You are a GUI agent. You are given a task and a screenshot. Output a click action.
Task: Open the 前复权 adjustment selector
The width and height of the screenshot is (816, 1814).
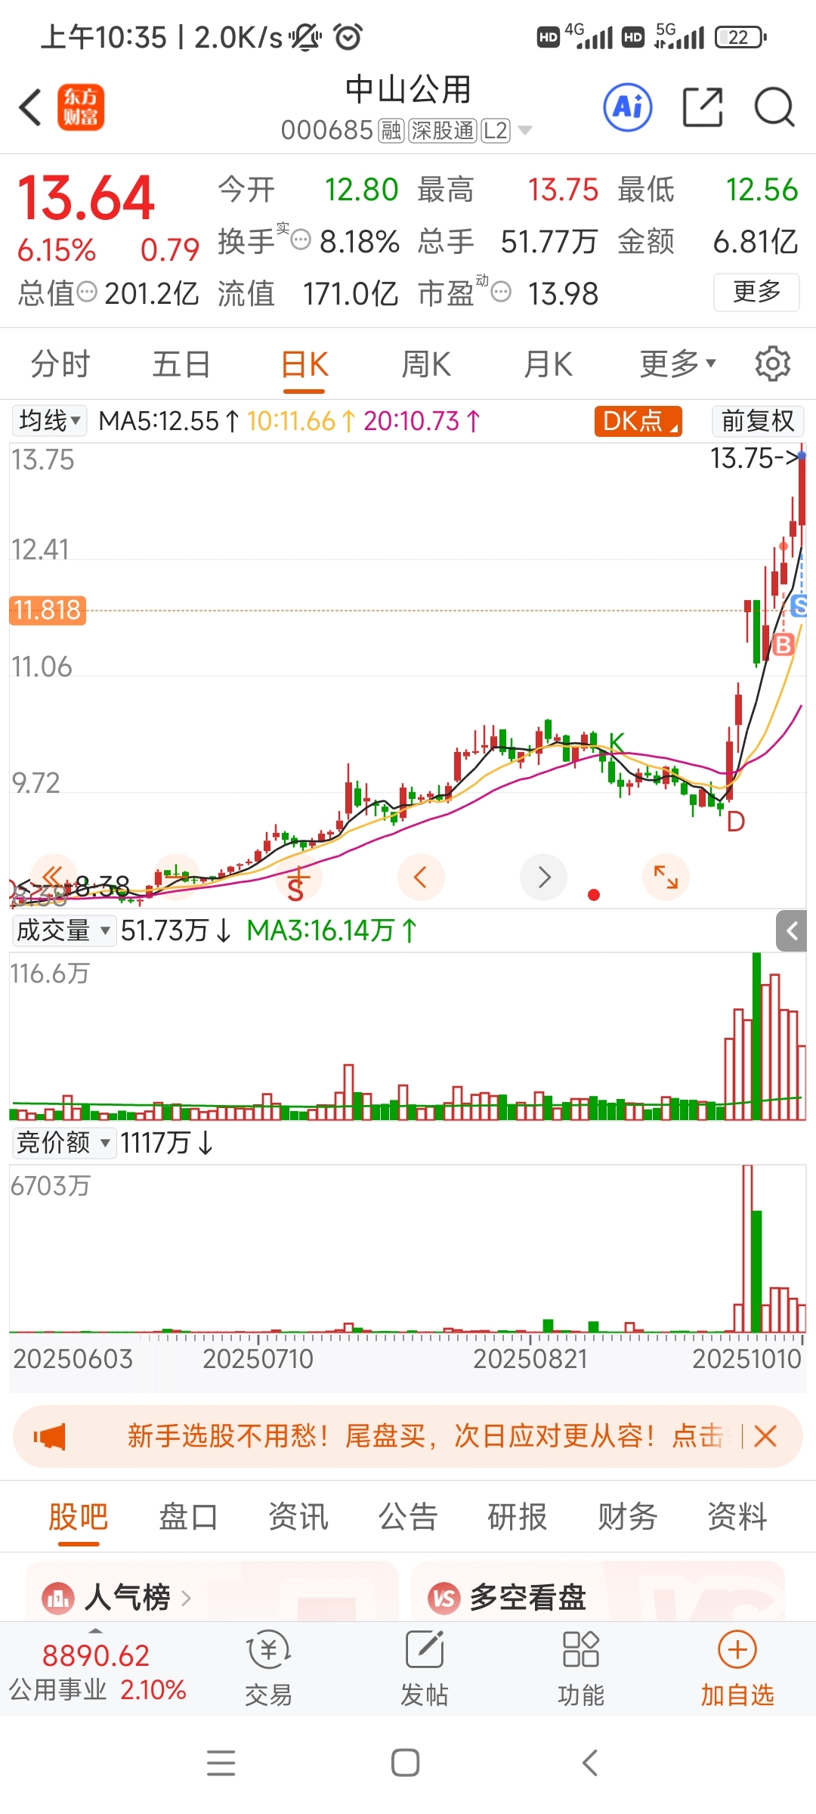[x=758, y=421]
